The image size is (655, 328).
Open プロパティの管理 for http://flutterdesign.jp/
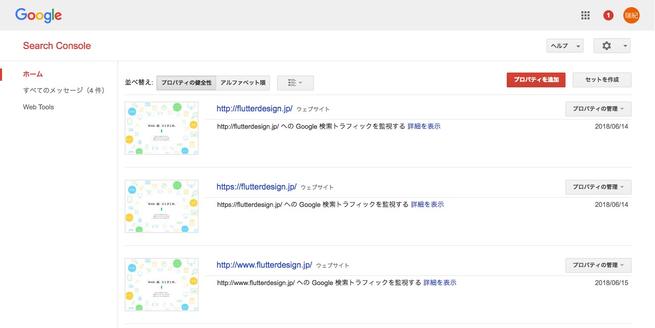click(598, 109)
